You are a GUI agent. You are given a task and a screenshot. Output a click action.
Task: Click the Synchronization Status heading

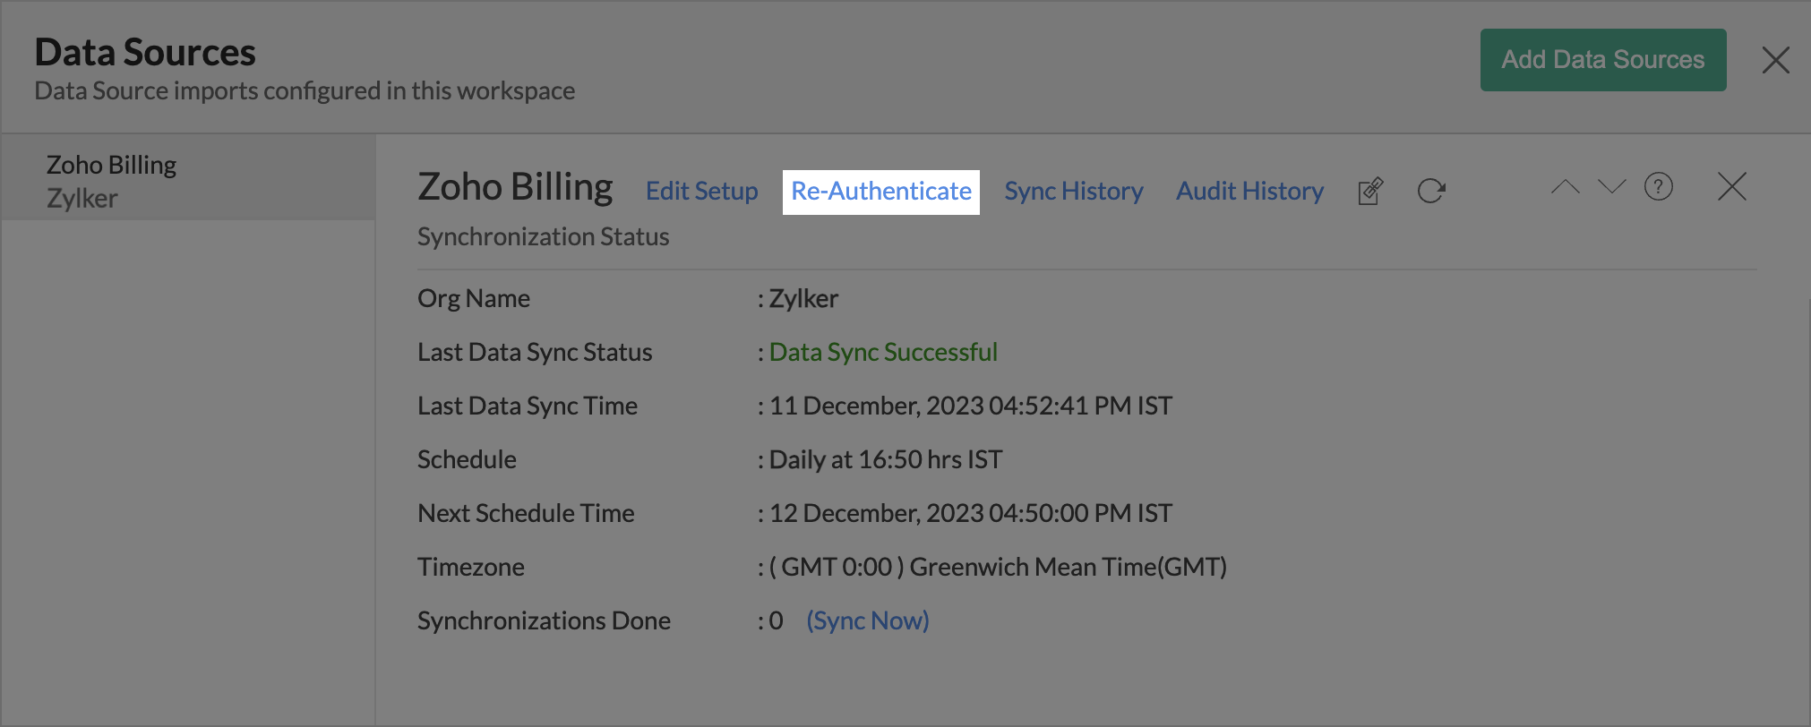pyautogui.click(x=543, y=236)
